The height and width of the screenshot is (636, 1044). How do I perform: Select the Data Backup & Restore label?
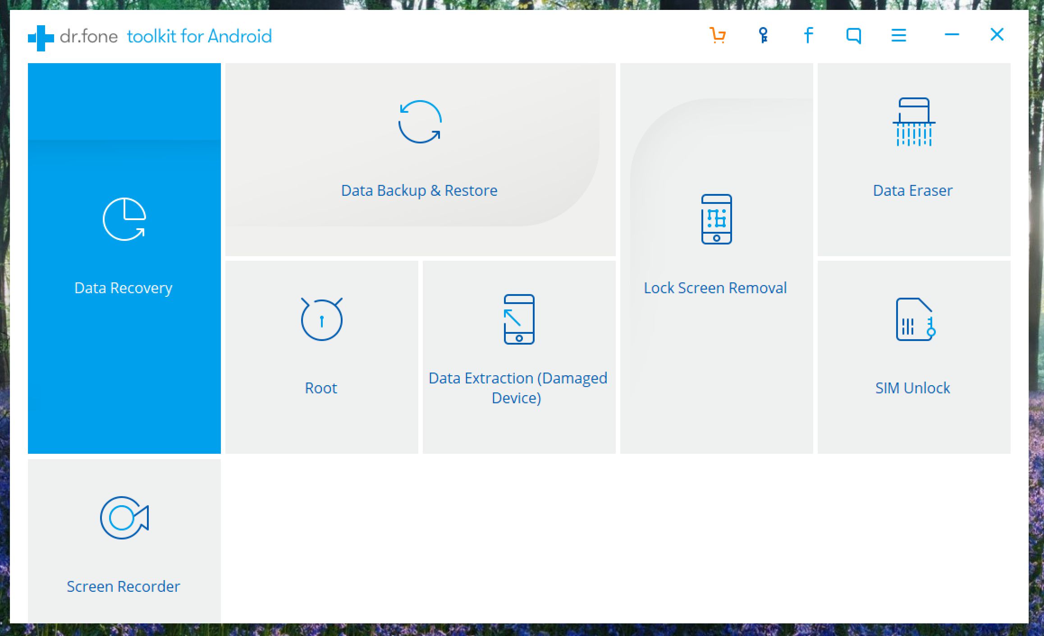[x=419, y=190]
